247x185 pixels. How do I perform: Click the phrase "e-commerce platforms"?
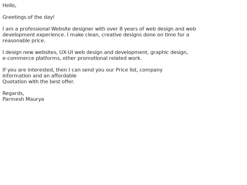pyautogui.click(x=32, y=58)
